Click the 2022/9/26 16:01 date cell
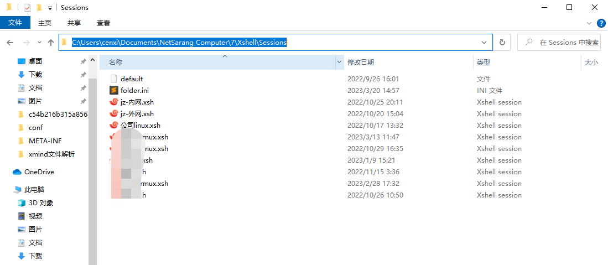This screenshot has height=265, width=608. [x=373, y=79]
